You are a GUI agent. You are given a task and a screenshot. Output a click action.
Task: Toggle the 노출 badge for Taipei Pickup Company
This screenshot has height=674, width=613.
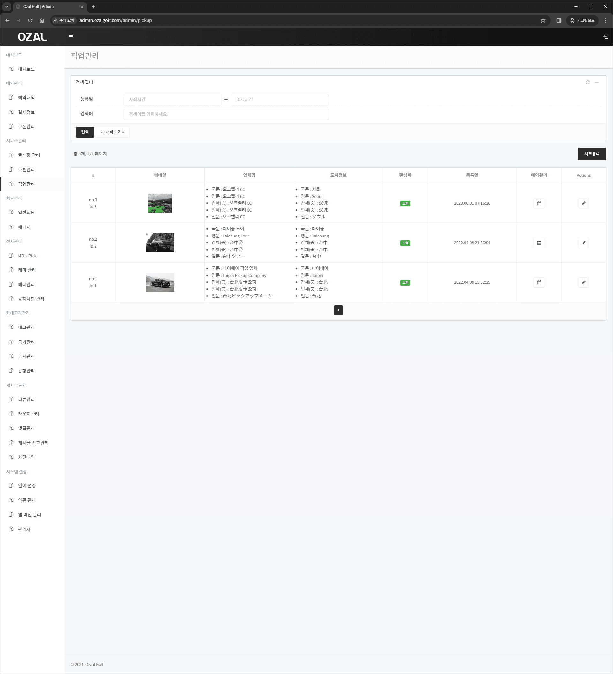(405, 283)
